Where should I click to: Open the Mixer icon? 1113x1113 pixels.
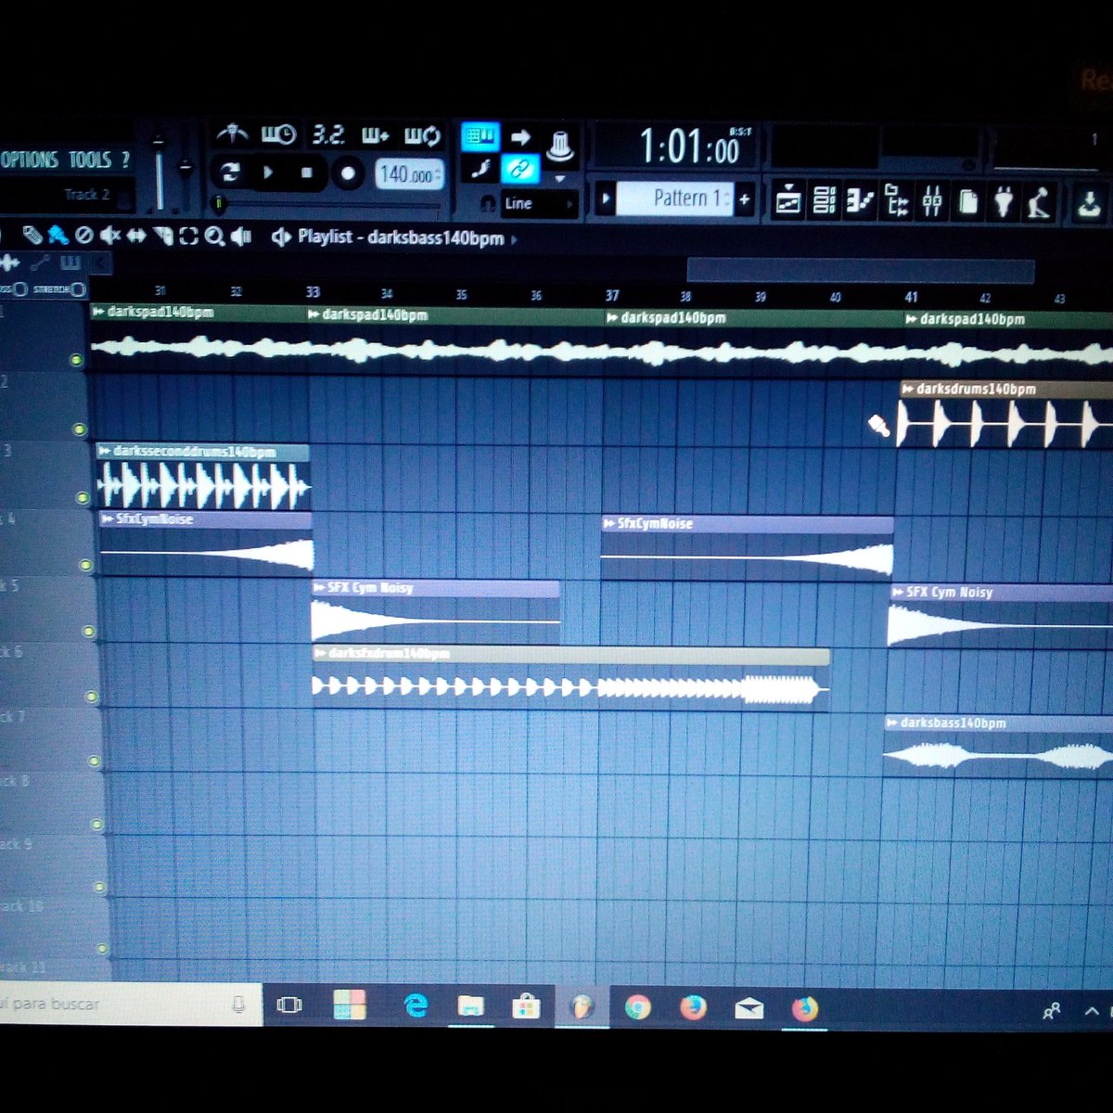932,200
